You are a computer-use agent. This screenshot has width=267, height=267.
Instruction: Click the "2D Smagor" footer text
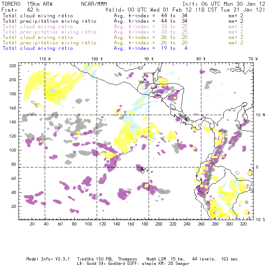tap(179, 264)
